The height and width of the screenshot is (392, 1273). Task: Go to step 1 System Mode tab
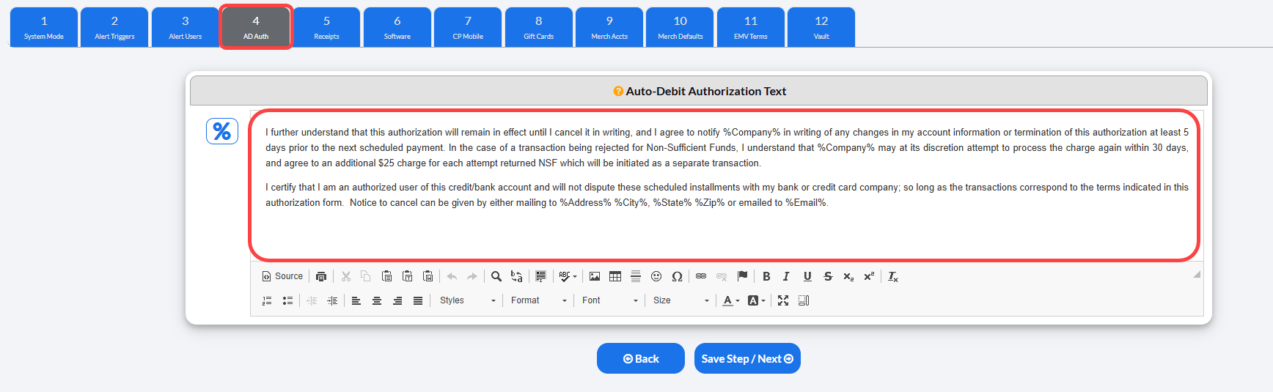click(44, 27)
